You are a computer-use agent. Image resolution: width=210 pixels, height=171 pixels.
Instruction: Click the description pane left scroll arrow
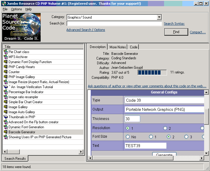pos(90,158)
